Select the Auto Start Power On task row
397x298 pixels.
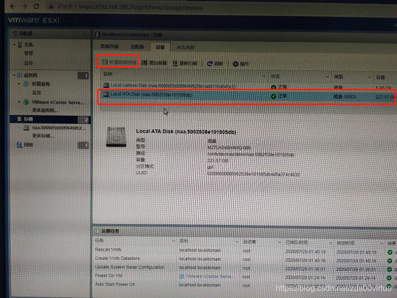[x=245, y=285]
